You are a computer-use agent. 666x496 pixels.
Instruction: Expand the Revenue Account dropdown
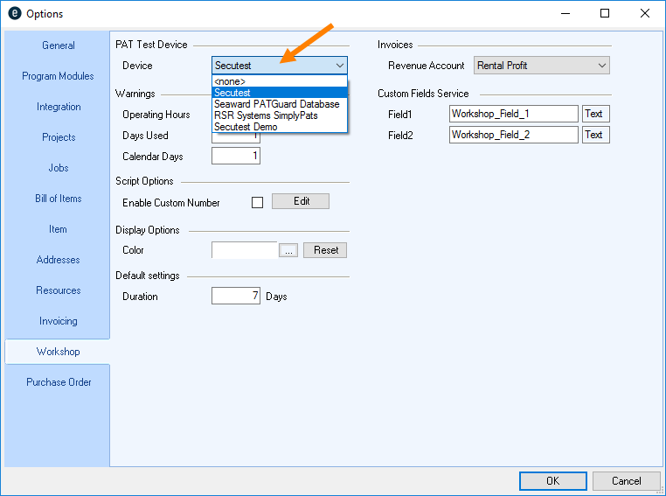(x=601, y=66)
